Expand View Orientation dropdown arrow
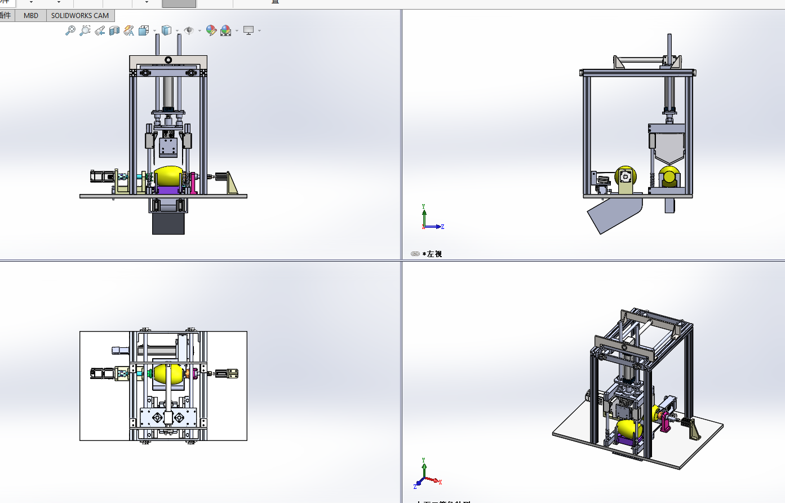Image resolution: width=785 pixels, height=503 pixels. (x=154, y=31)
